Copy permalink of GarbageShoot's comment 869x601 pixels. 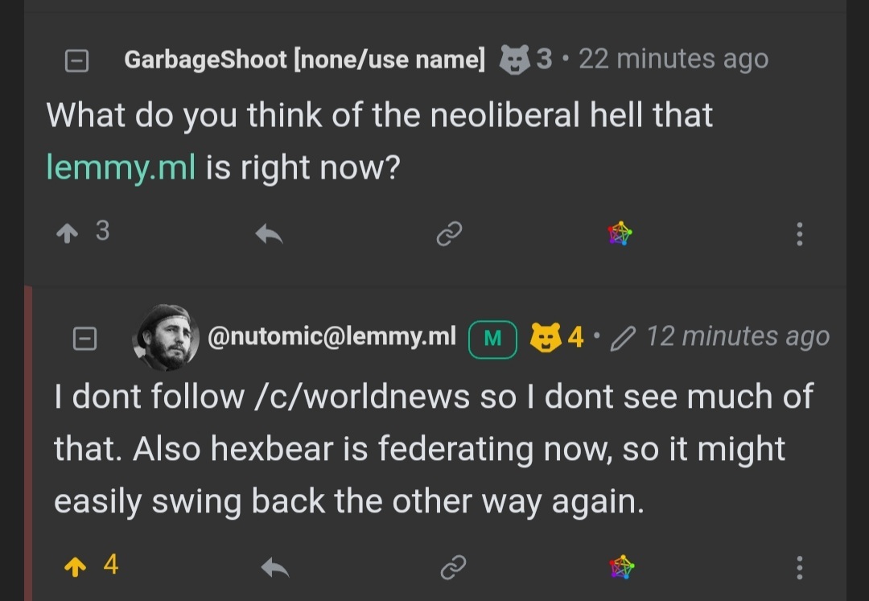[448, 234]
